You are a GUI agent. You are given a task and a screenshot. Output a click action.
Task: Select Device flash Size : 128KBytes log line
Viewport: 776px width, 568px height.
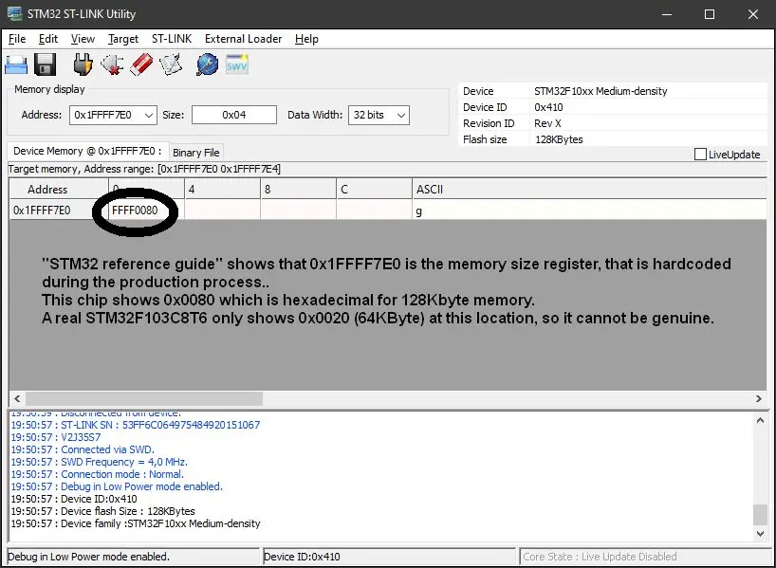point(103,511)
